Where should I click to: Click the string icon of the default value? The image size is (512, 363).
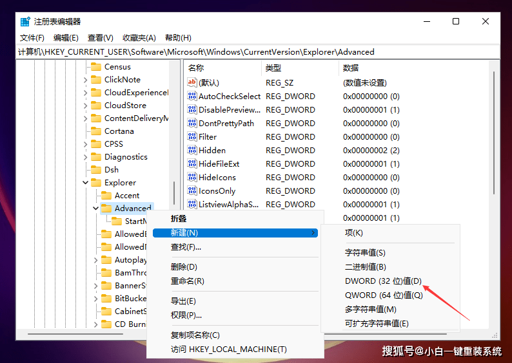coord(192,82)
